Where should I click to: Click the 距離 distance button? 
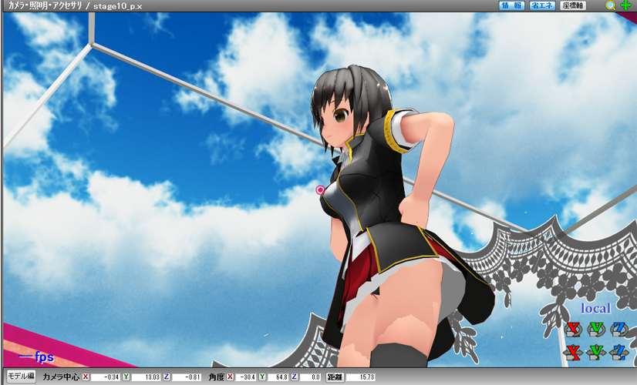[x=335, y=377]
